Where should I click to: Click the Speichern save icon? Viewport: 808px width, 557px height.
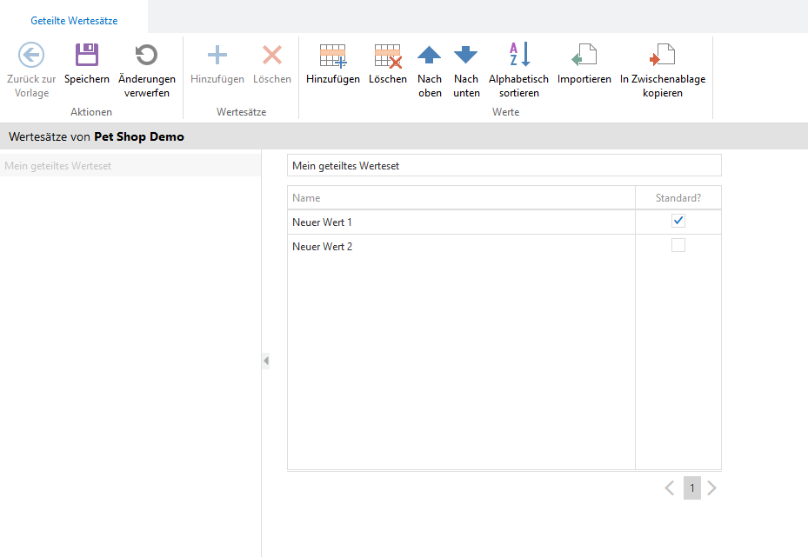86,56
